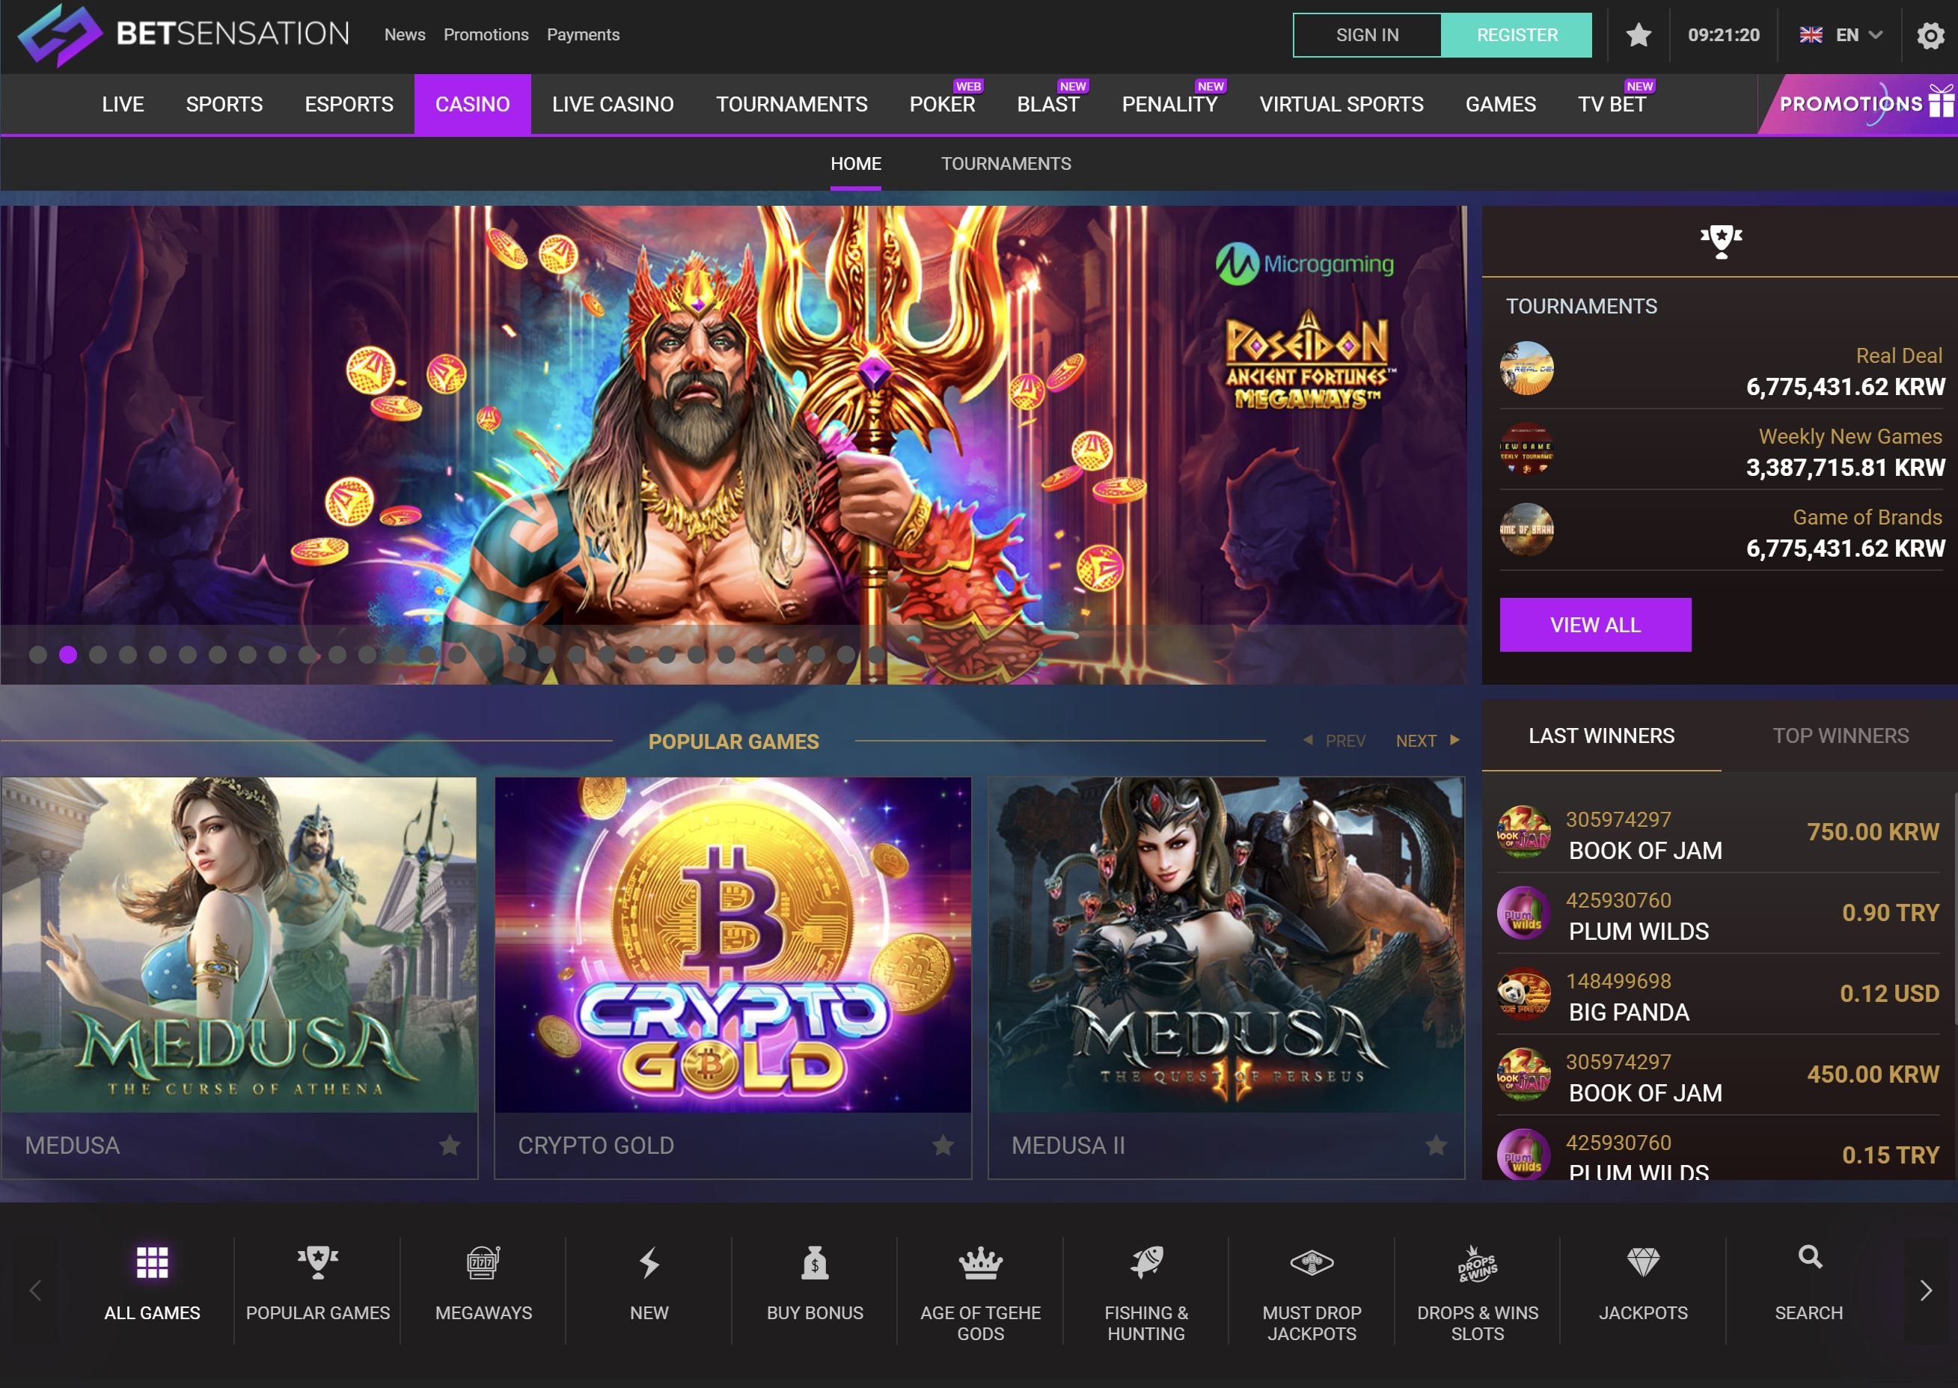This screenshot has height=1388, width=1958.
Task: Select the third carousel dot
Action: click(x=98, y=655)
